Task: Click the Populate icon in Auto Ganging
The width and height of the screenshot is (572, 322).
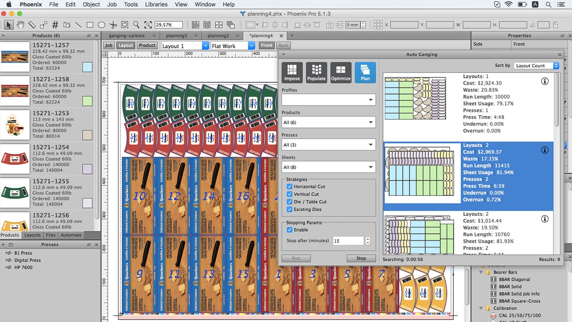Action: point(316,72)
